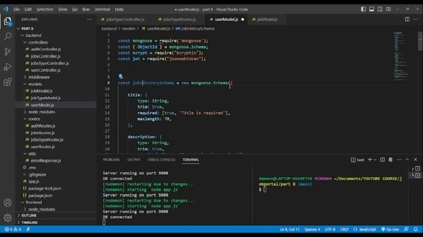Viewport: 423px width, 237px height.
Task: Split the editor to the right
Action: (x=407, y=19)
